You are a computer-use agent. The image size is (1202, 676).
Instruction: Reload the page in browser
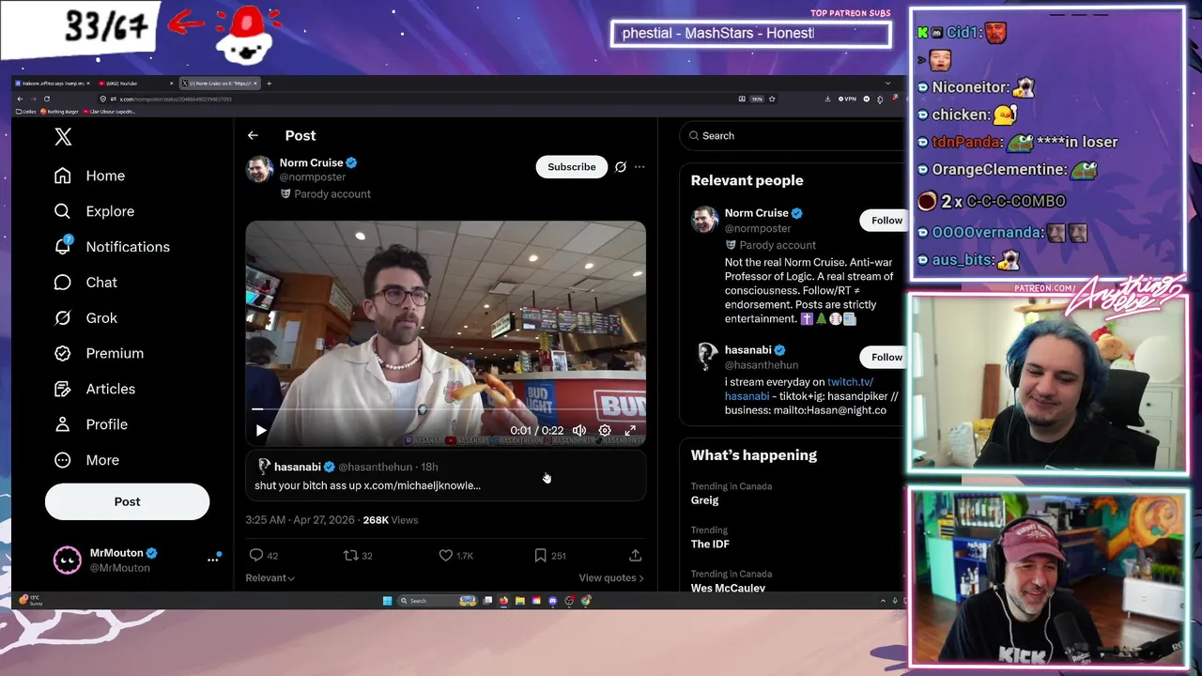(x=46, y=99)
